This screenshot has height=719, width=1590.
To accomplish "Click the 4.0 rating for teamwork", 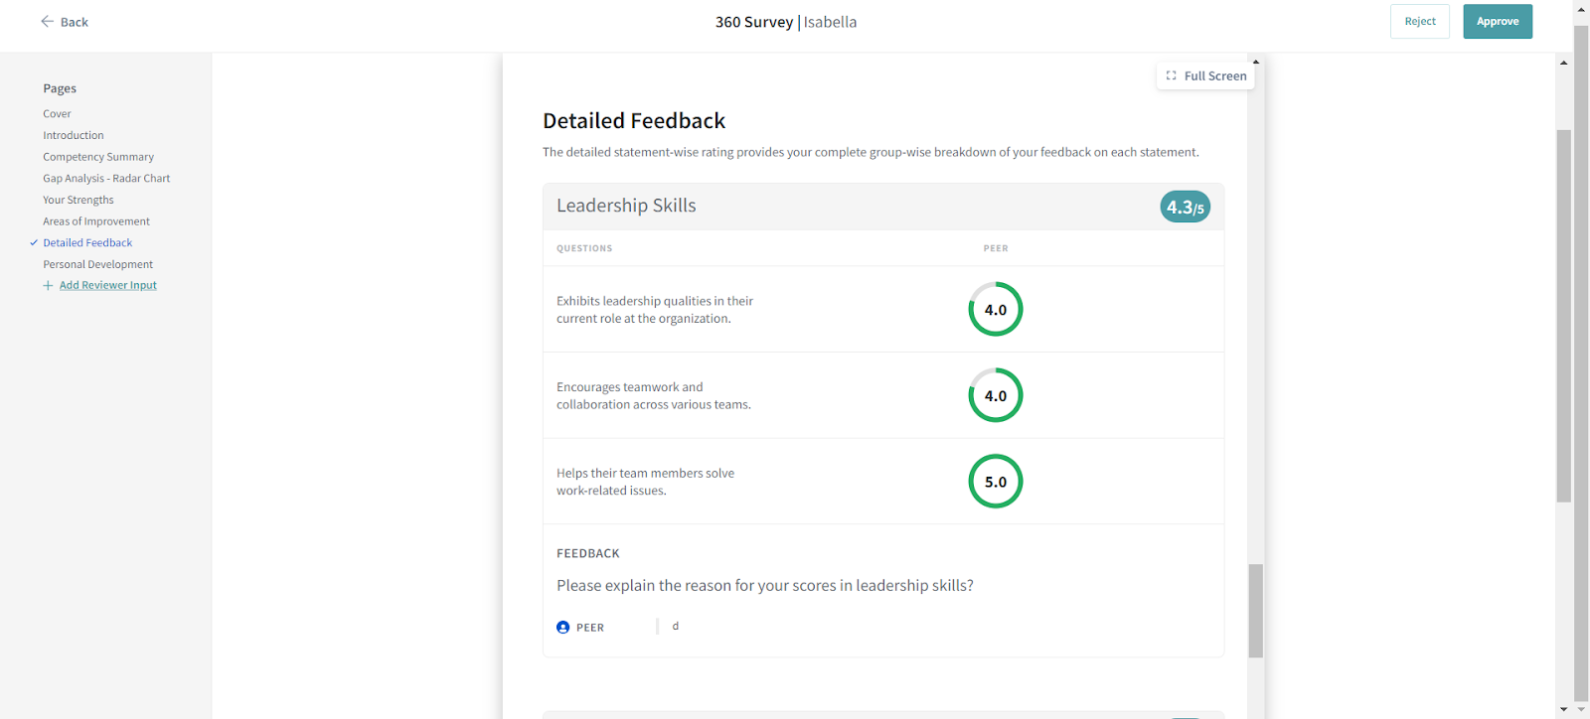I will [995, 395].
